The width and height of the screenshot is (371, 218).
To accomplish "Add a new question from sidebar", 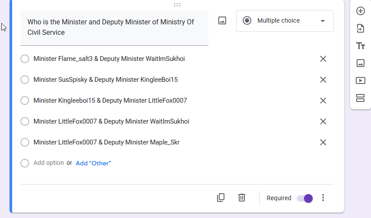I will point(361,11).
